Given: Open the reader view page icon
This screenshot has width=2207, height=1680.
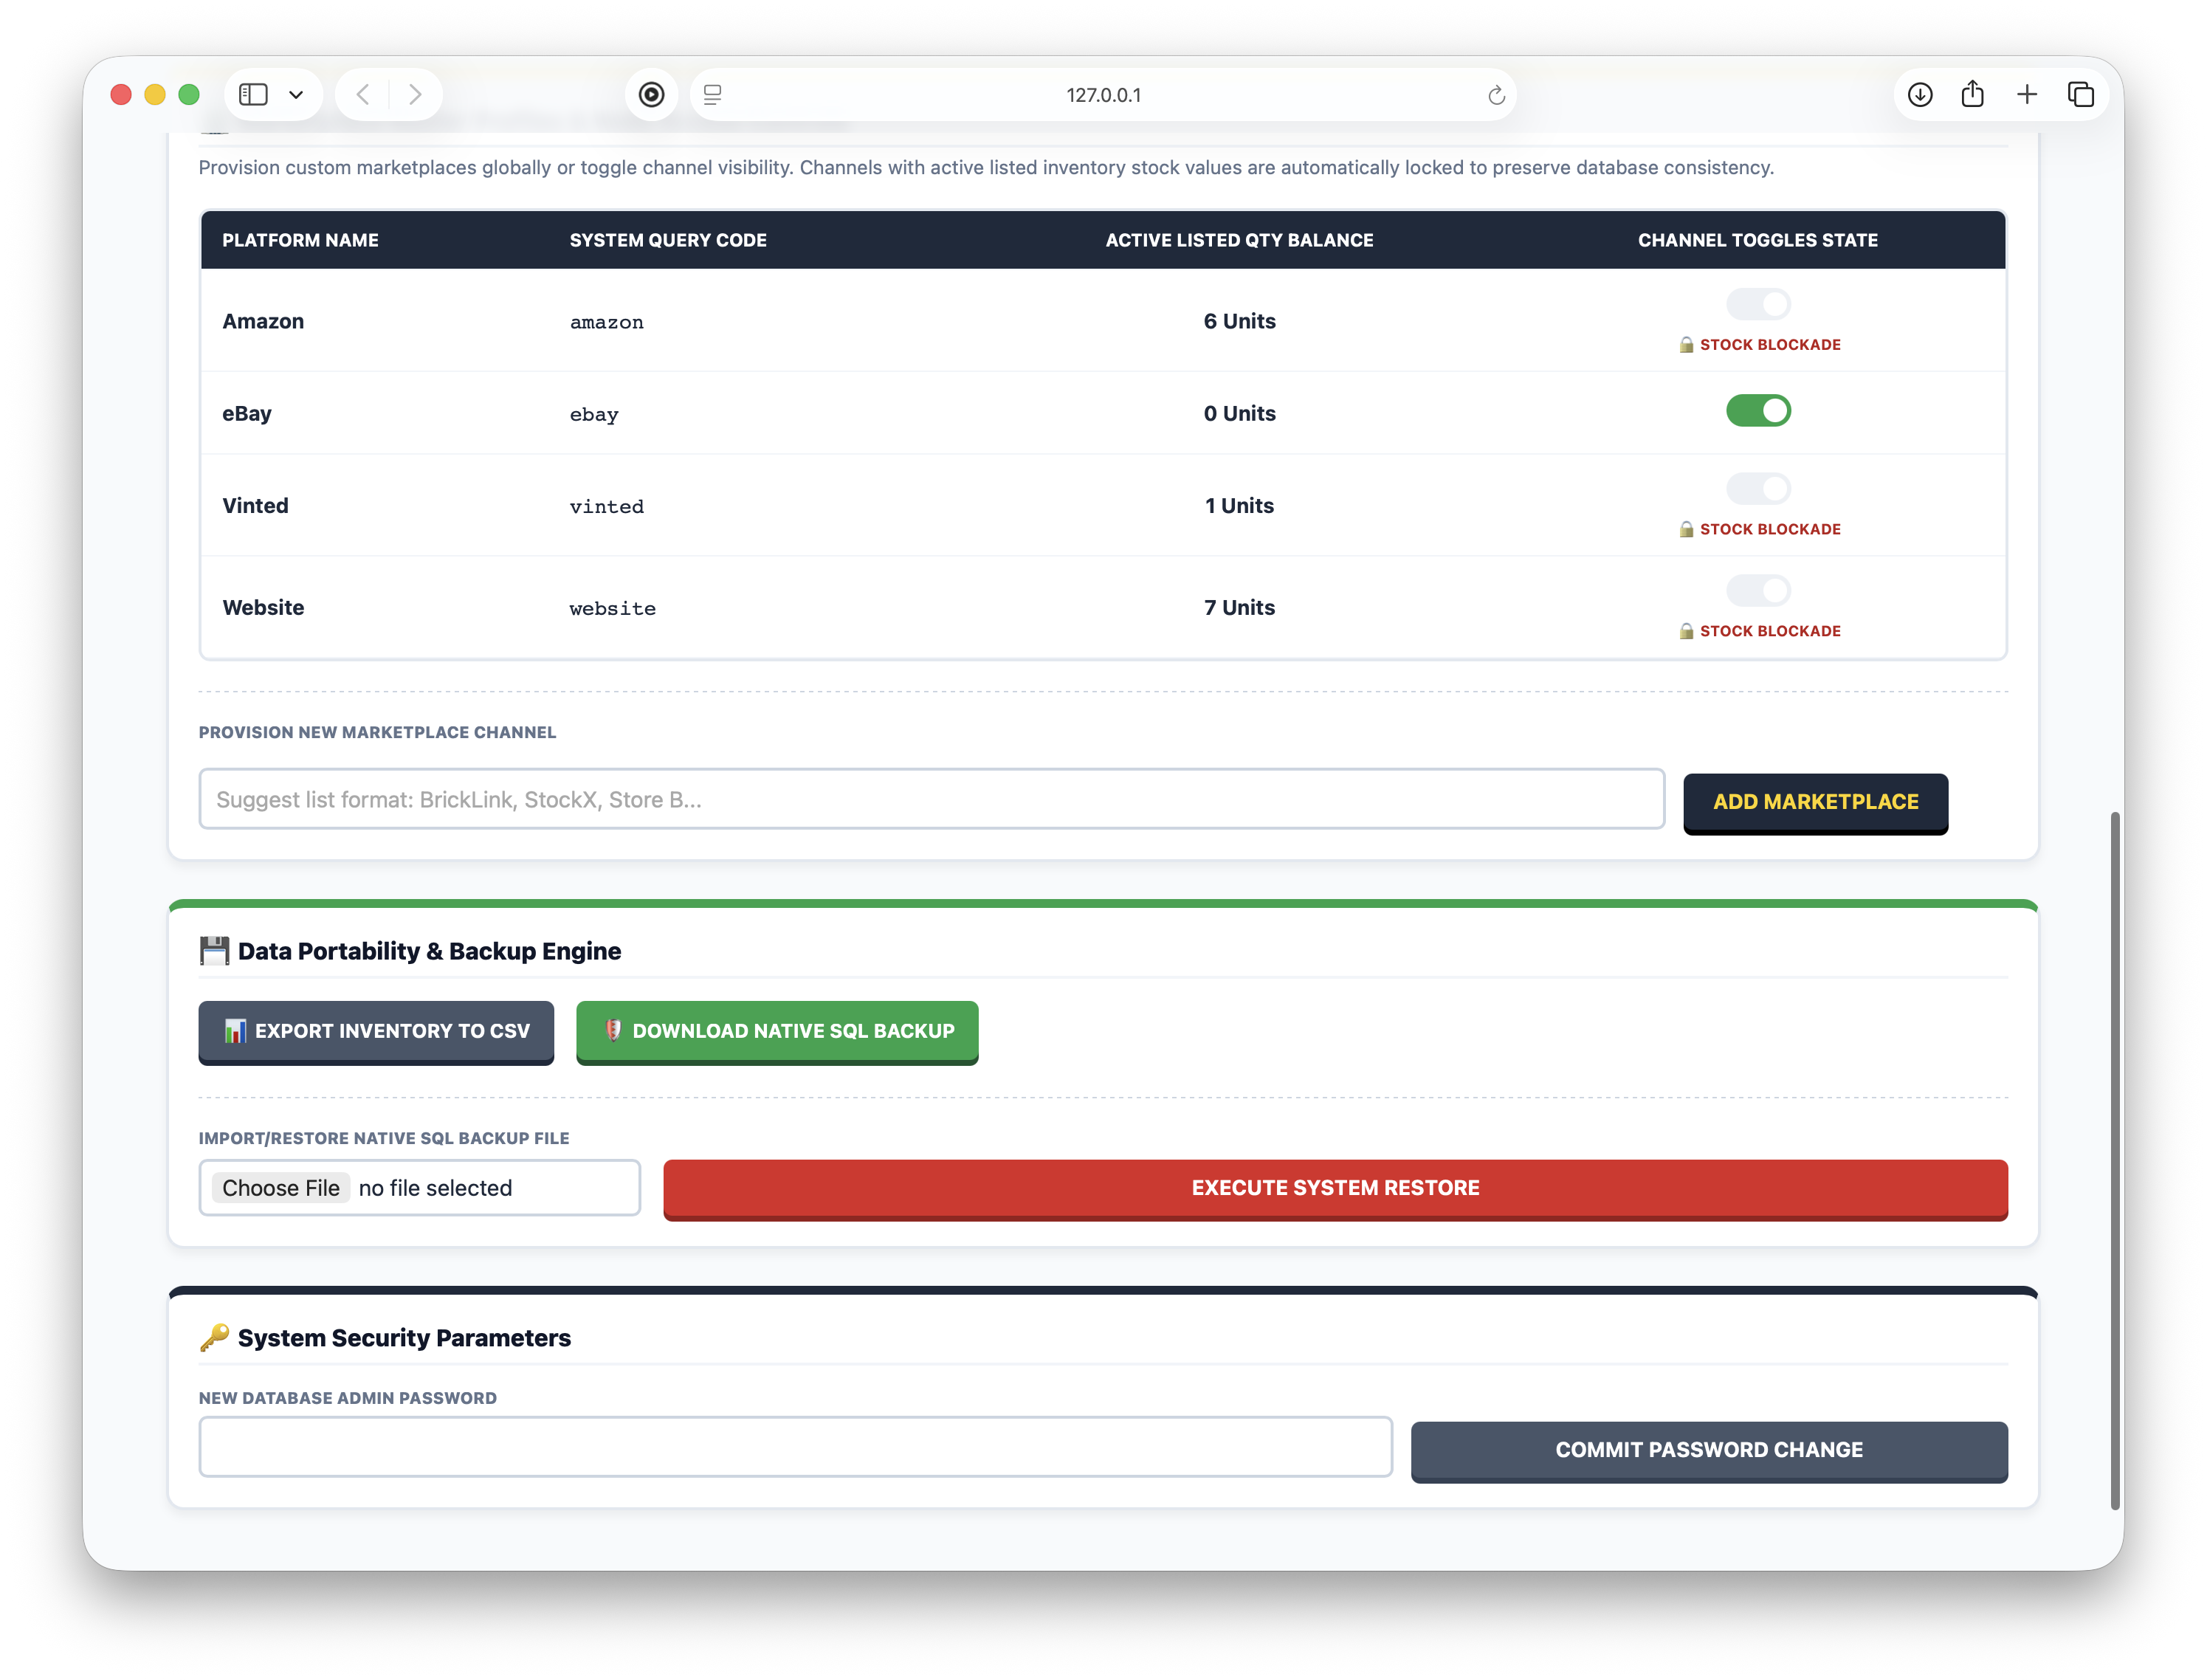Looking at the screenshot, I should click(x=712, y=95).
